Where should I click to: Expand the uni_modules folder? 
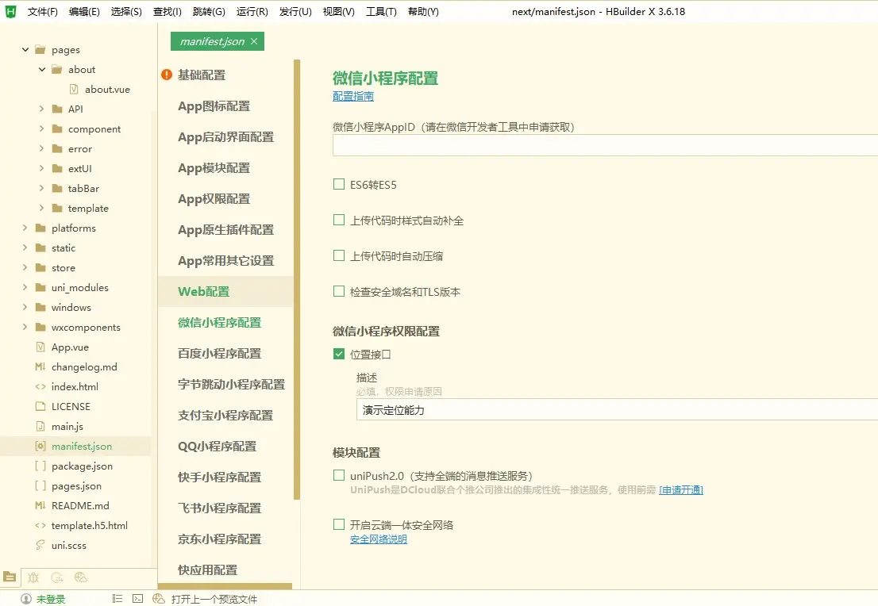(25, 287)
